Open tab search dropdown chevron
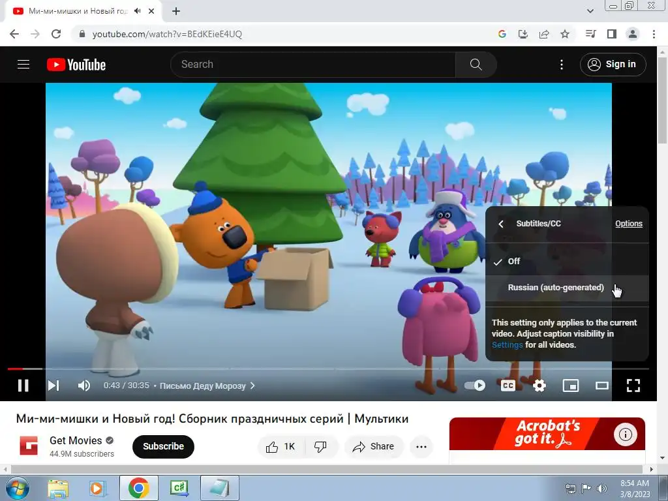The height and width of the screenshot is (501, 668). pyautogui.click(x=590, y=11)
